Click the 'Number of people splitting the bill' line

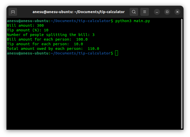(x=51, y=35)
